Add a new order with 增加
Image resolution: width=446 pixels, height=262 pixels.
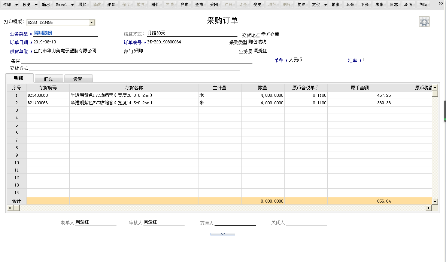pos(82,4)
